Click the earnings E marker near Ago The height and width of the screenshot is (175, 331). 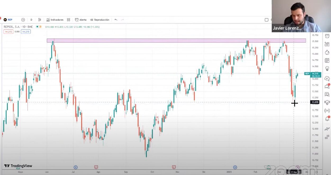tap(96, 167)
